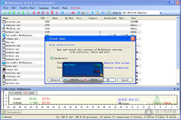Click the Name column header

click(x=19, y=18)
